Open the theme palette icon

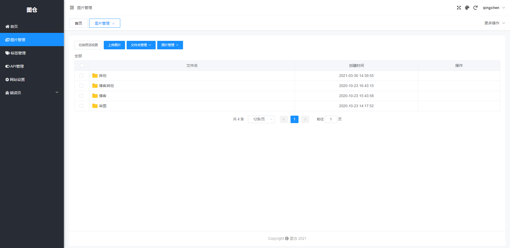click(467, 8)
